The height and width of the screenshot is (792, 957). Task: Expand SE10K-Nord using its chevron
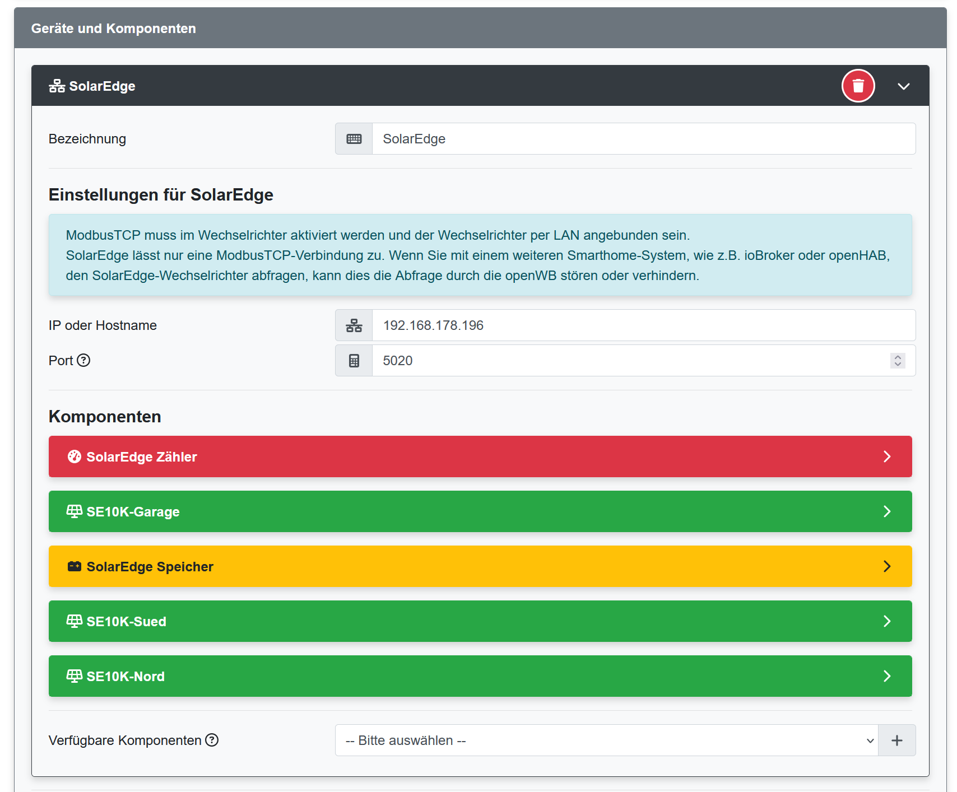887,676
